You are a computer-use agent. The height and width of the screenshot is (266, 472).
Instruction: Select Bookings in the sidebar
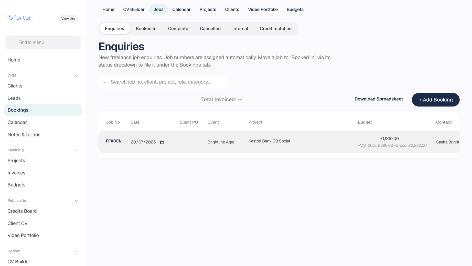43,110
